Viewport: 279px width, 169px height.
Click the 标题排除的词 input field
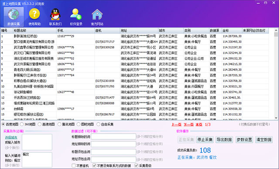point(113,137)
